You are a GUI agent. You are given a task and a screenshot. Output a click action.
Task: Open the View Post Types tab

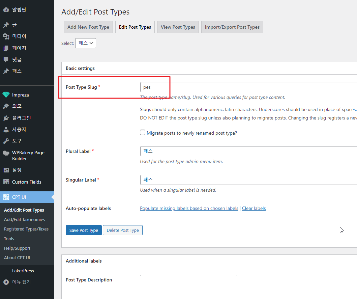click(178, 27)
